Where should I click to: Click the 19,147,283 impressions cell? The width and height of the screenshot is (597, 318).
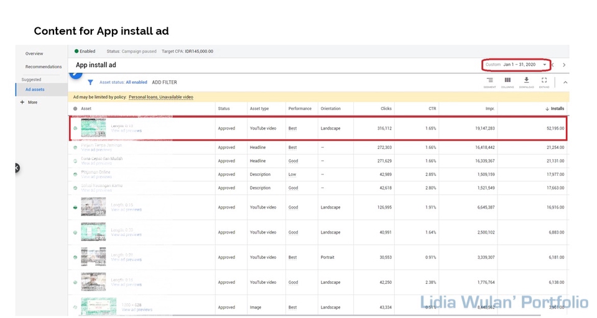(x=485, y=128)
